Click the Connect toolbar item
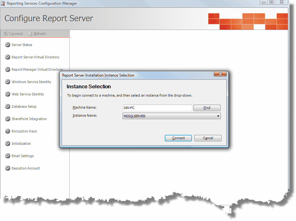Viewport: 296px width, 221px height. (x=13, y=34)
